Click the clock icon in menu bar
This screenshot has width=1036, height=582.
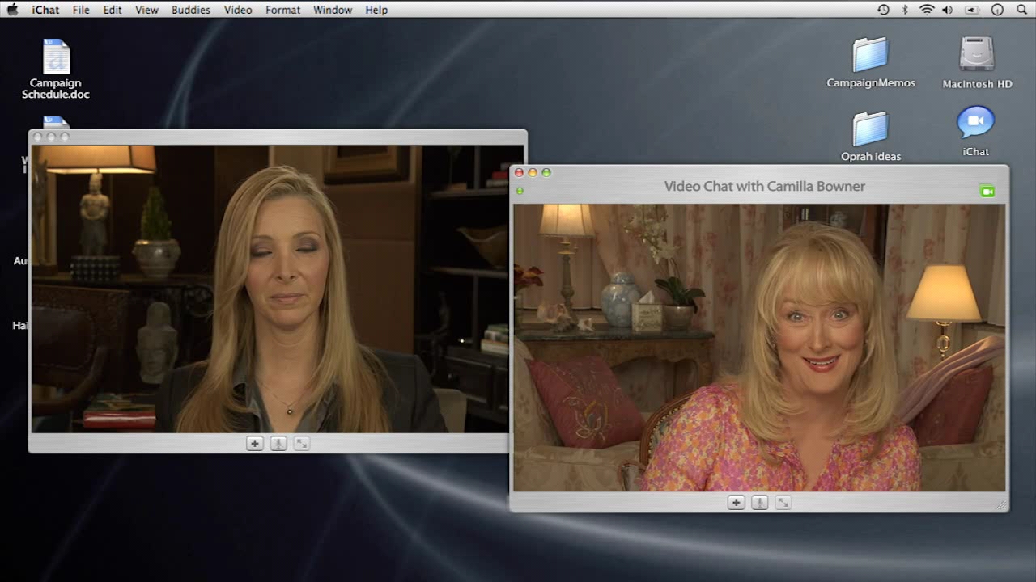point(997,10)
